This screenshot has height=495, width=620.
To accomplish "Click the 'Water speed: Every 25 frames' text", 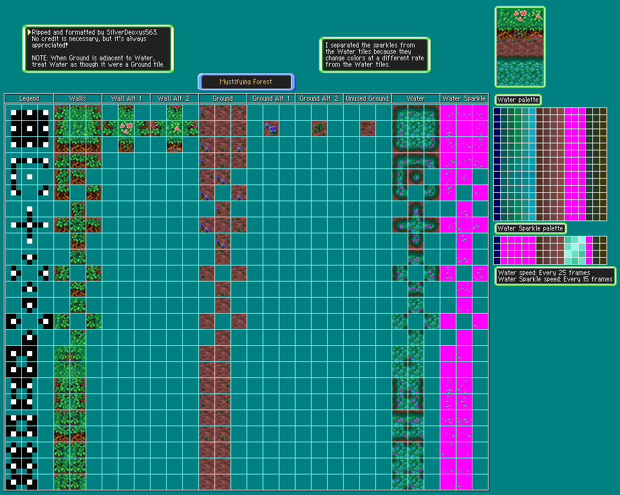I will pos(543,273).
